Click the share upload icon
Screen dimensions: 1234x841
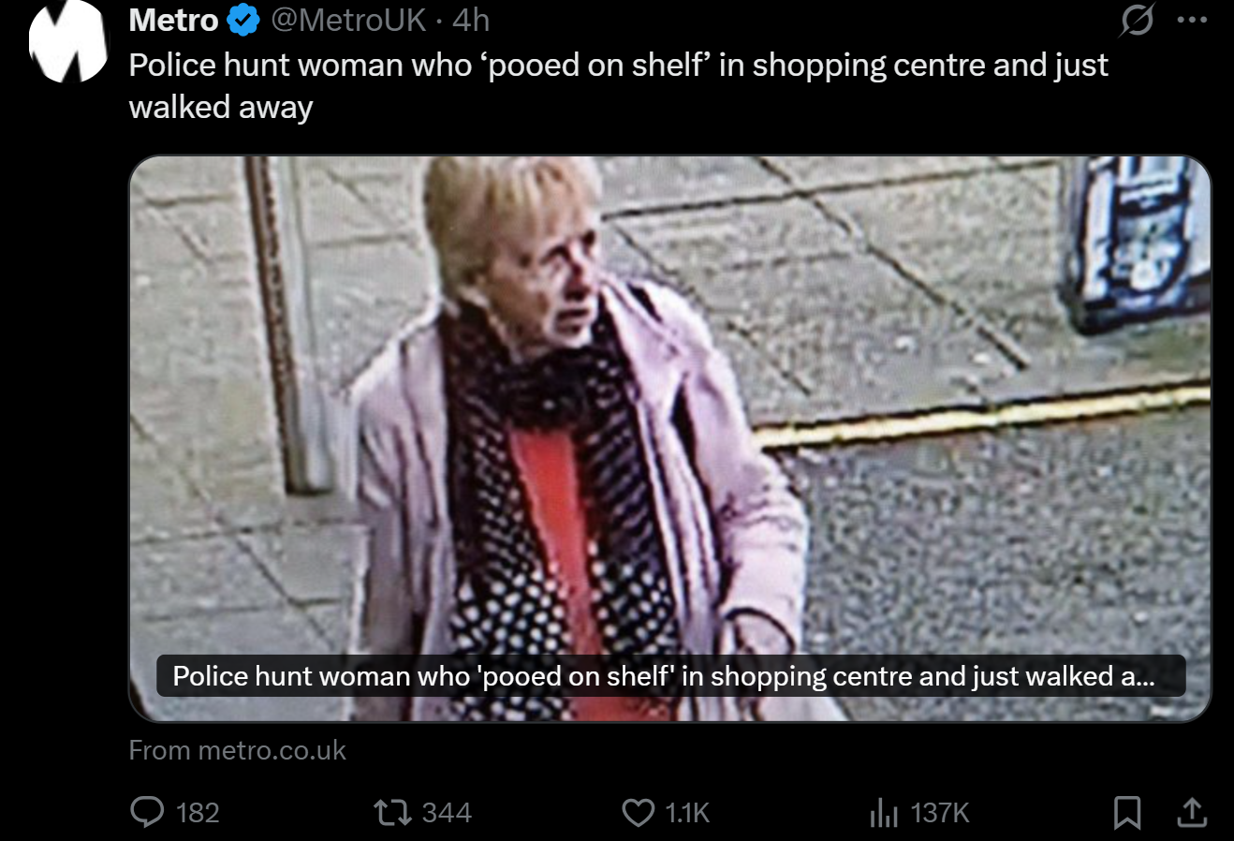click(1192, 812)
